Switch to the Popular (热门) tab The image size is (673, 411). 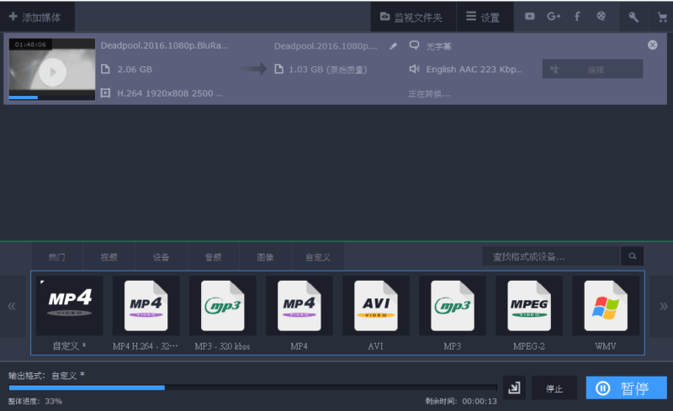56,257
